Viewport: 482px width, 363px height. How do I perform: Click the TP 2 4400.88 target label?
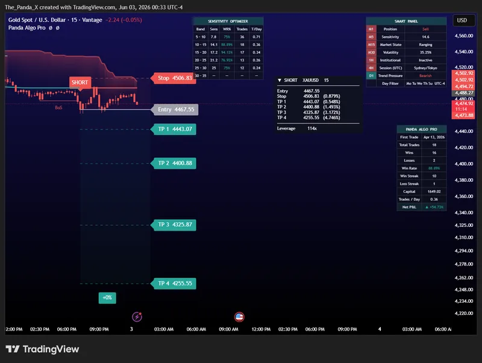[x=175, y=163]
